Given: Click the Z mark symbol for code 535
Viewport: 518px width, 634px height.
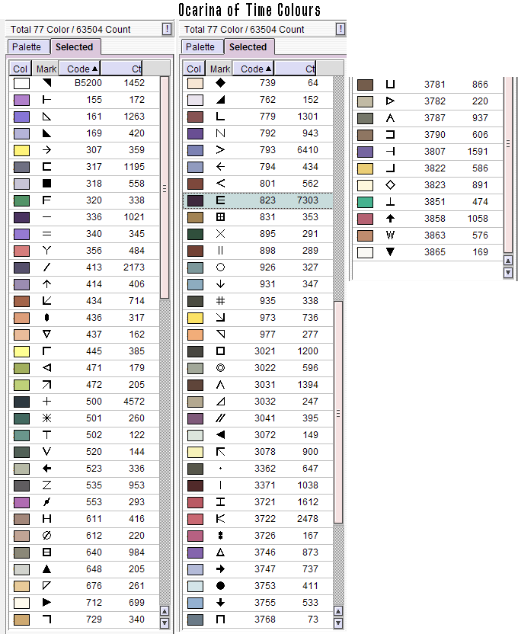Looking at the screenshot, I should click(47, 485).
